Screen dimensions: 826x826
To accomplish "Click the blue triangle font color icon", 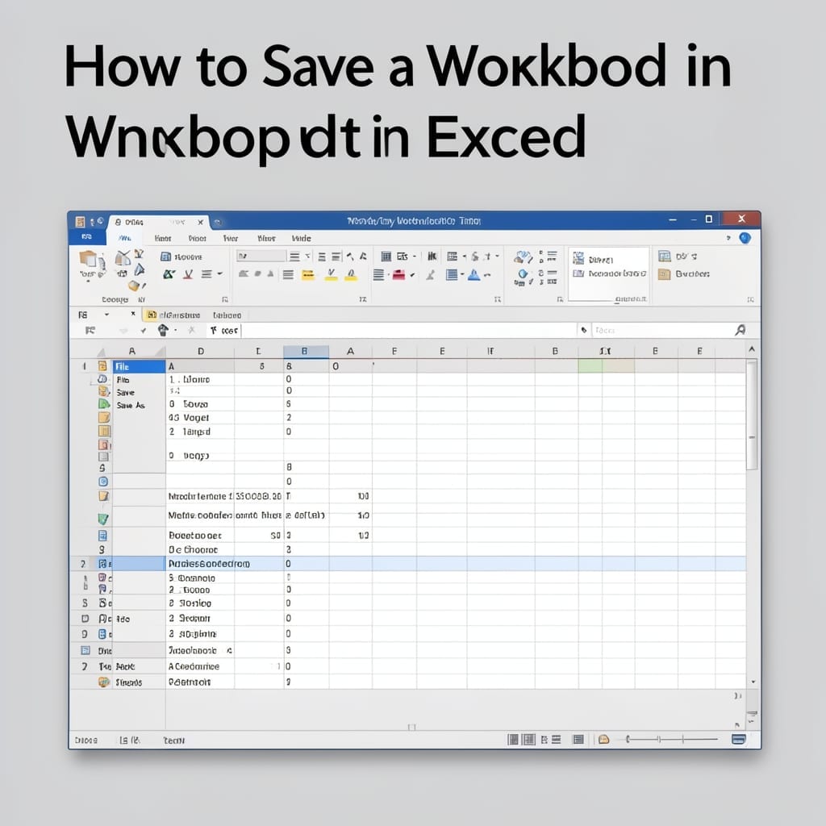I will coord(474,274).
